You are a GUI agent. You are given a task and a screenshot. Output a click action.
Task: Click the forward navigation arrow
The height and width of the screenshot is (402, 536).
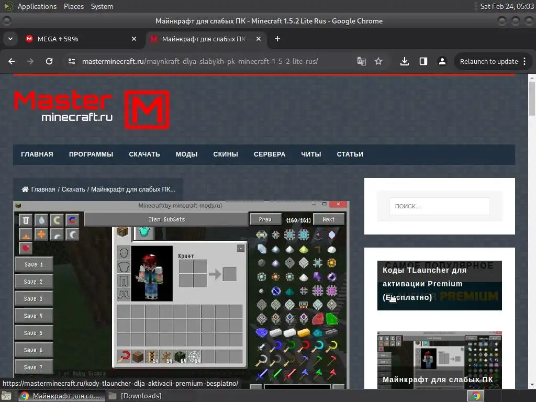point(30,61)
